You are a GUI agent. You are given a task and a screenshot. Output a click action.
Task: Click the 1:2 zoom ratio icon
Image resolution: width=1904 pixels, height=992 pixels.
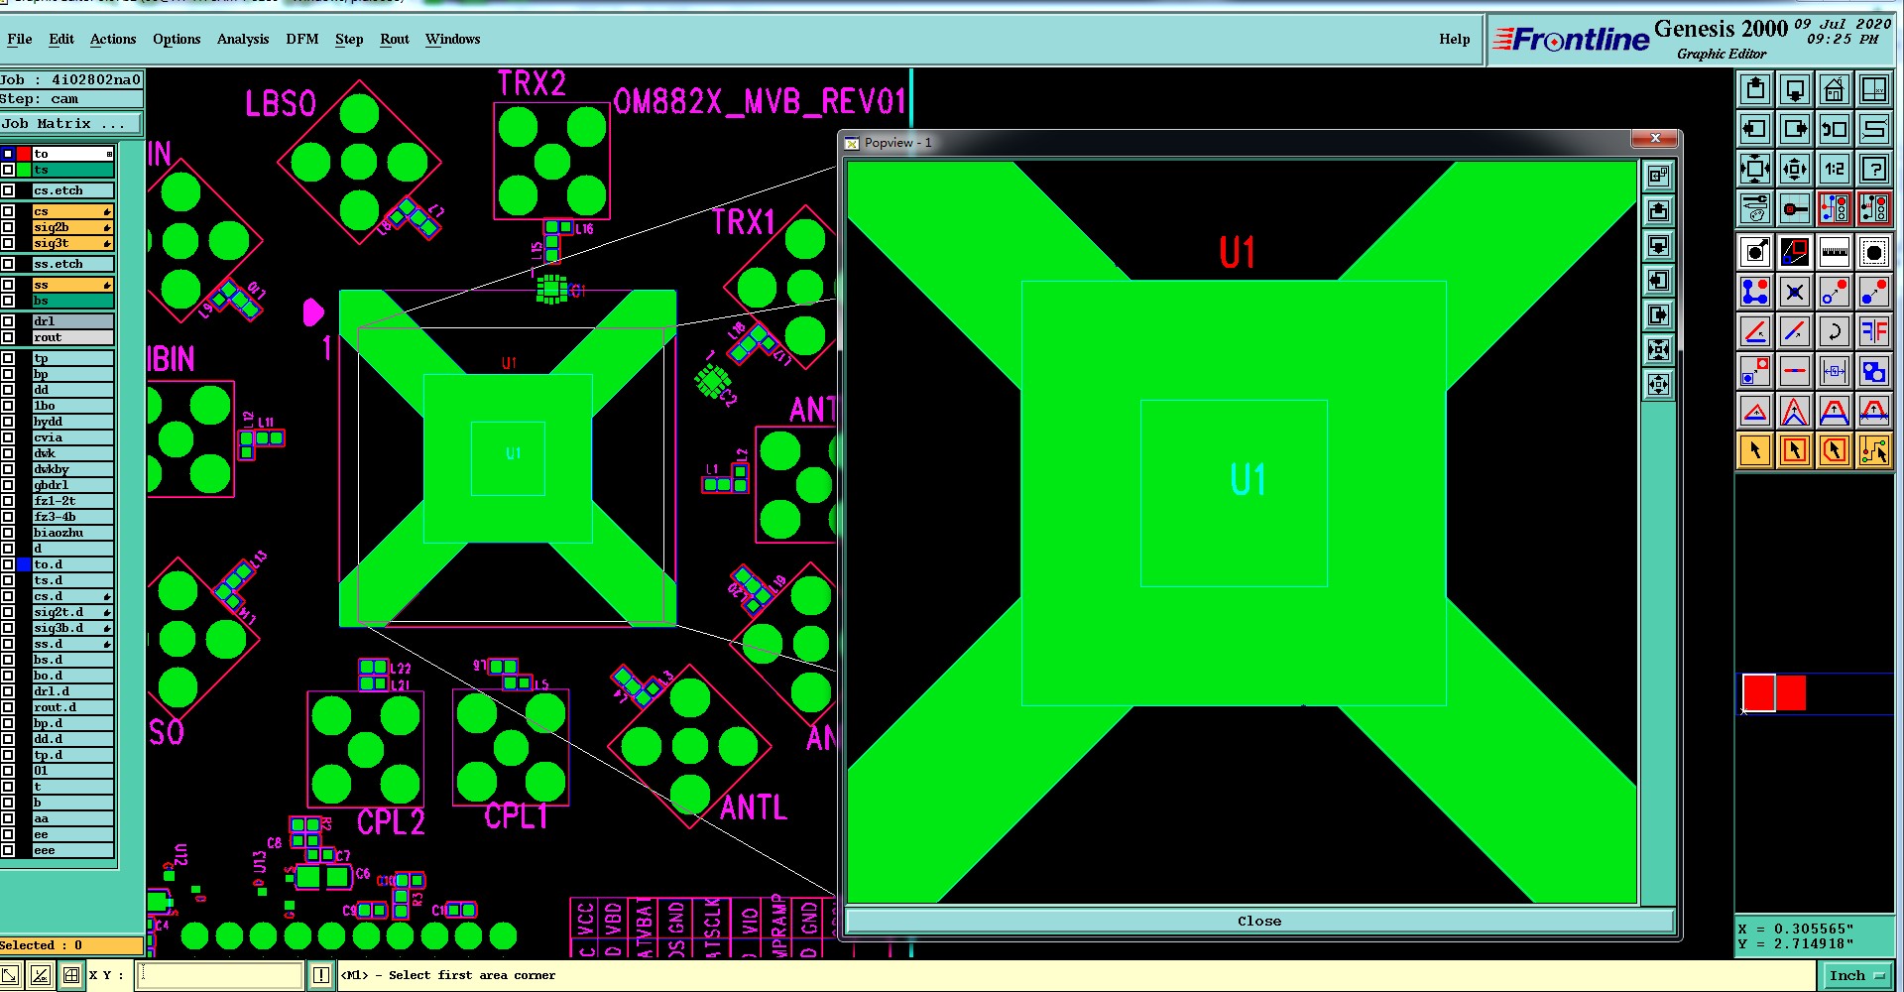[1835, 169]
